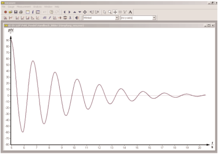The height and width of the screenshot is (154, 218).
Task: Show measurement information with the blue i icon
Action: pos(33,12)
